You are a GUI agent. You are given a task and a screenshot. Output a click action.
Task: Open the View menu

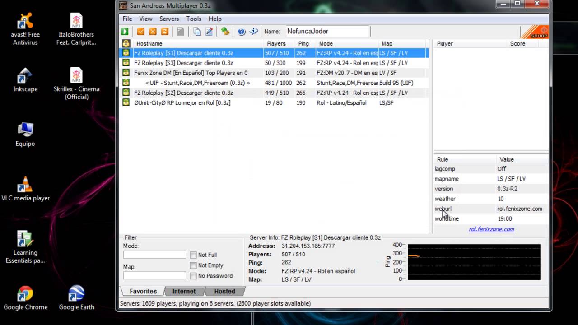coord(145,19)
